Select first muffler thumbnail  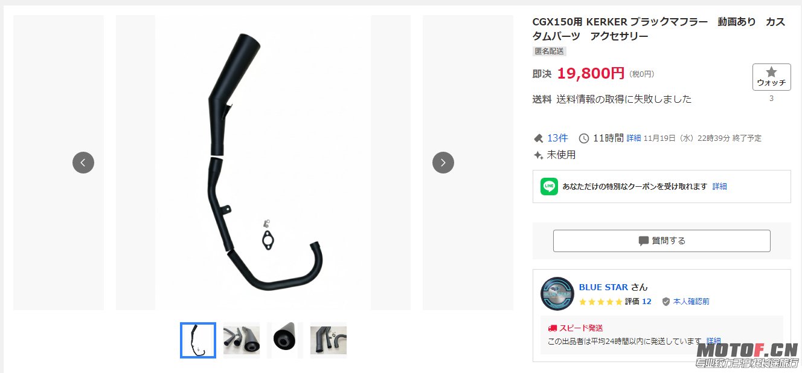click(x=198, y=340)
